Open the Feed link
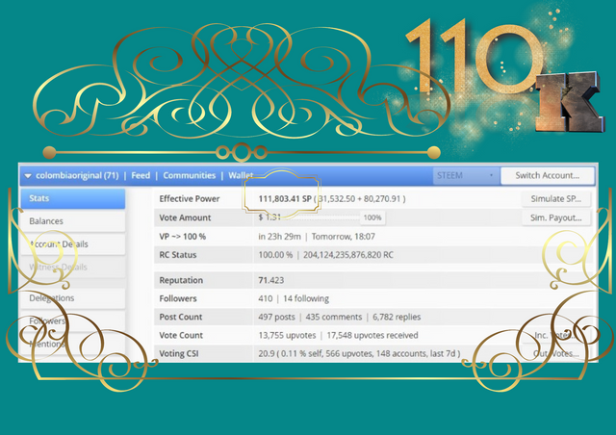 tap(141, 176)
